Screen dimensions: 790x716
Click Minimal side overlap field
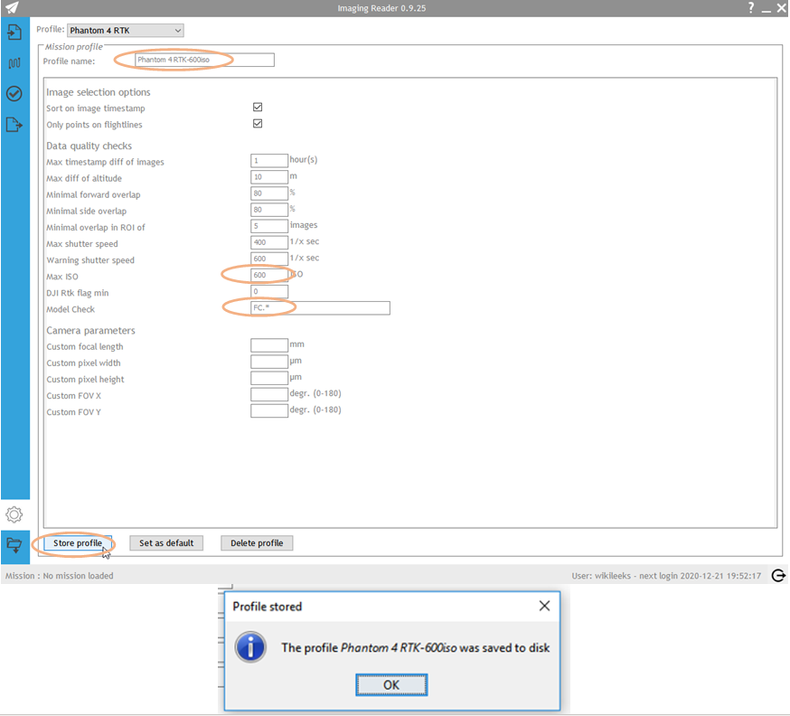[x=269, y=210]
